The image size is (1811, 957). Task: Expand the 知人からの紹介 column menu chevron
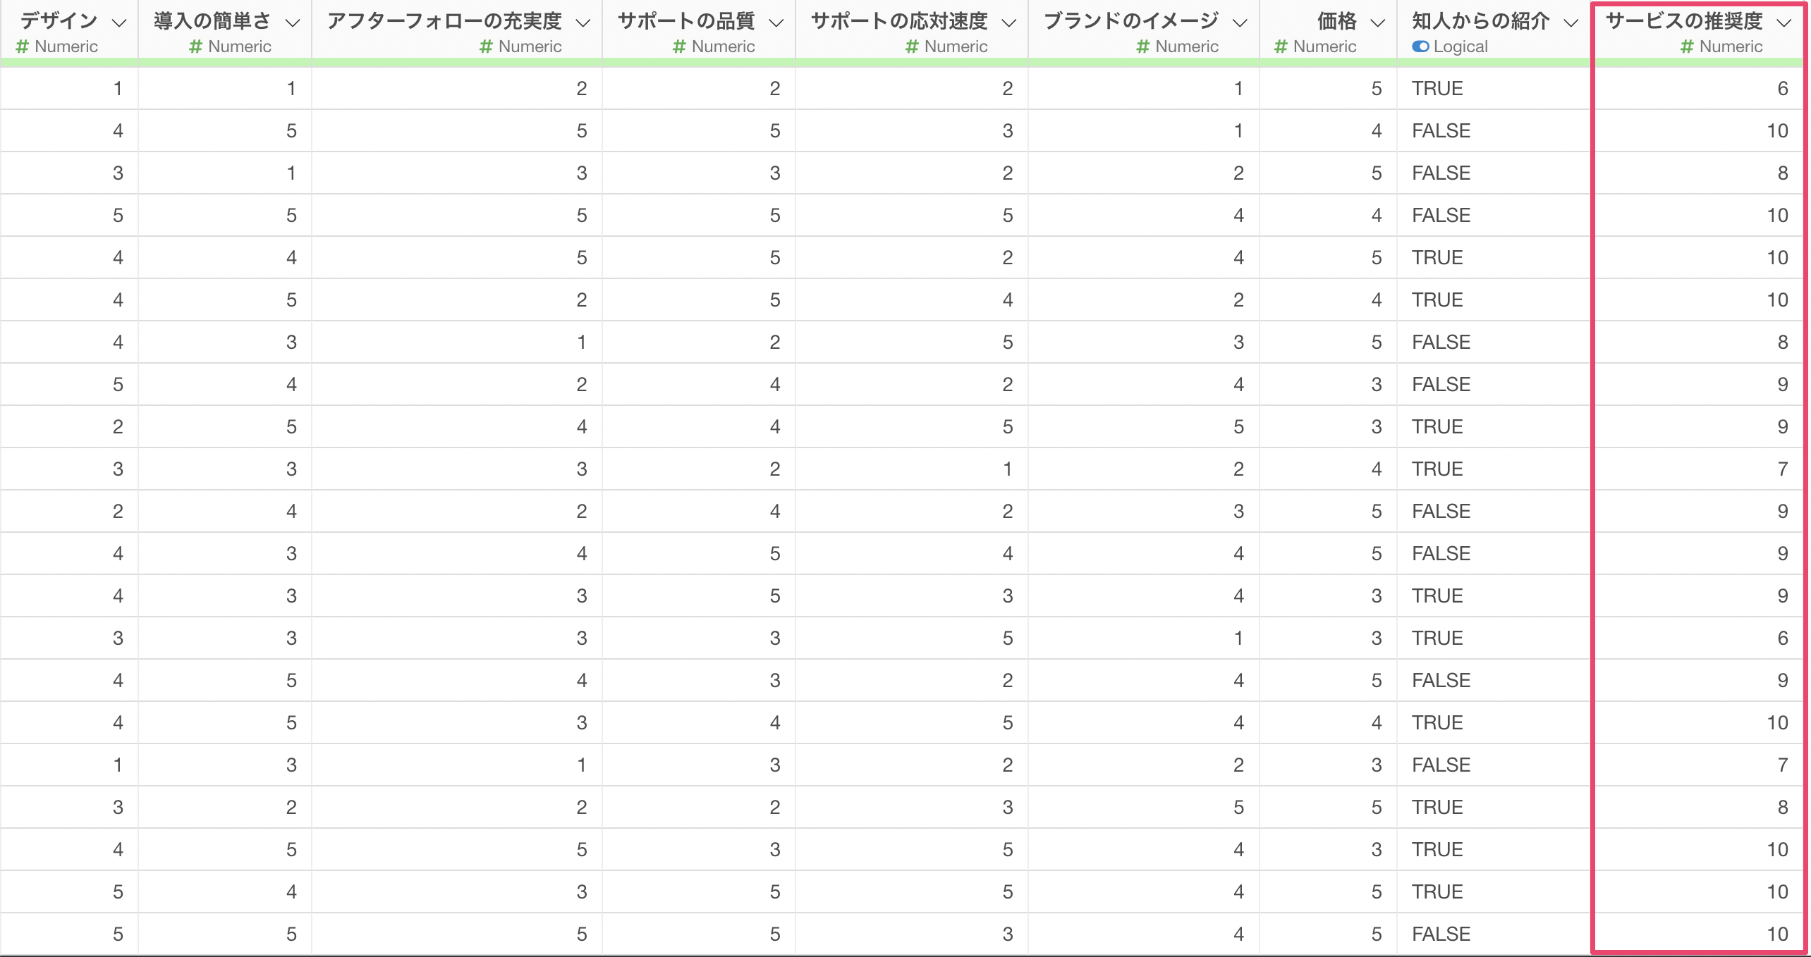(1571, 23)
